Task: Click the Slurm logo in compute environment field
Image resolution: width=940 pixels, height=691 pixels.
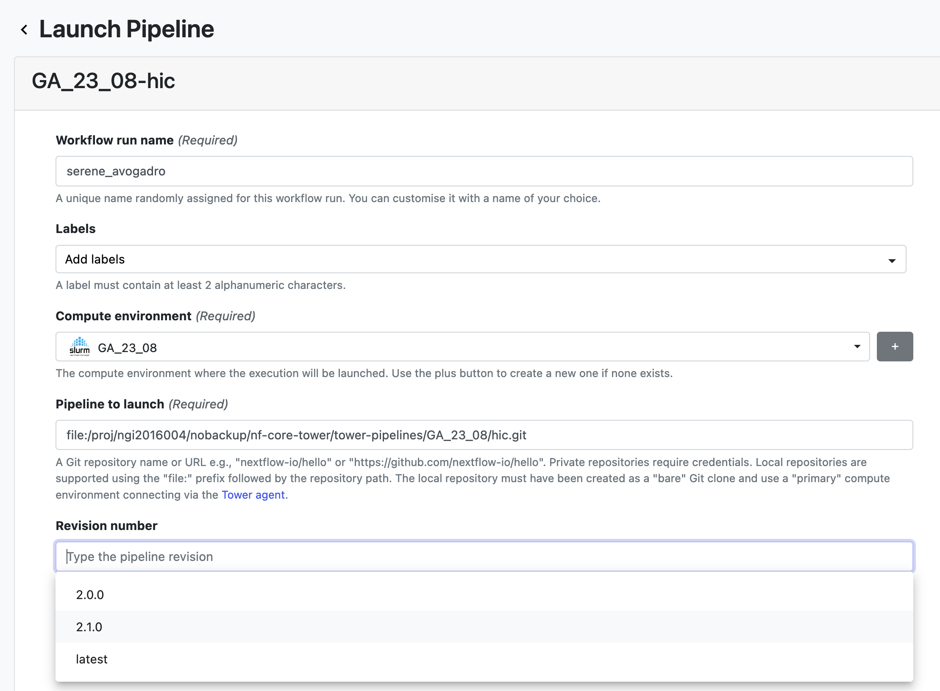Action: [79, 347]
